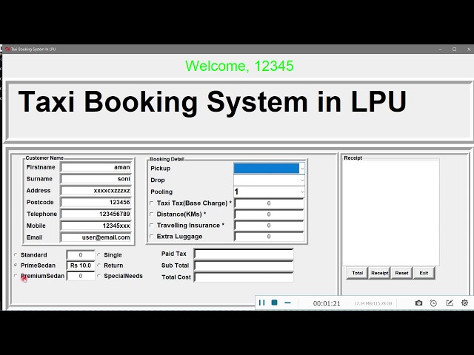Click the Sub Total field
The image size is (474, 355).
point(244,266)
